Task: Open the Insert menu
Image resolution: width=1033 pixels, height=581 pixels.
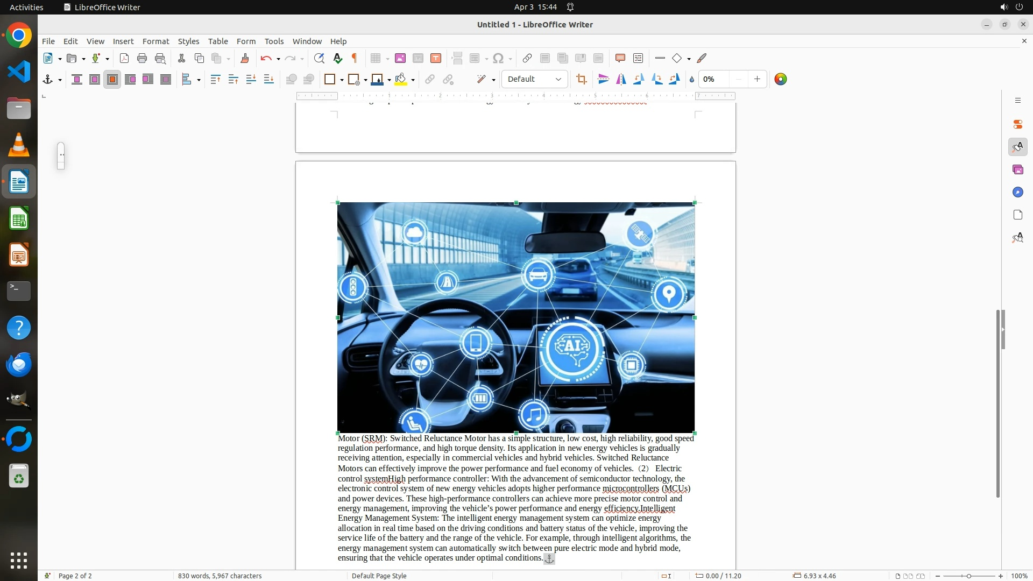Action: pyautogui.click(x=123, y=41)
